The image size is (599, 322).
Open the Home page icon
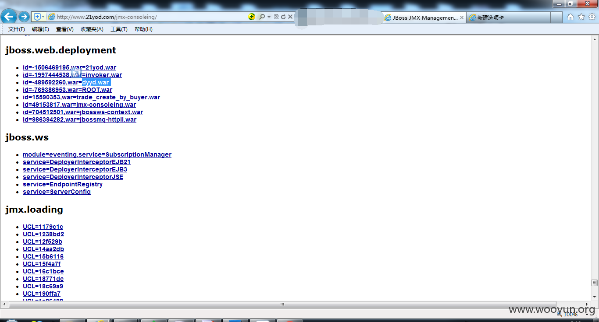(x=570, y=17)
